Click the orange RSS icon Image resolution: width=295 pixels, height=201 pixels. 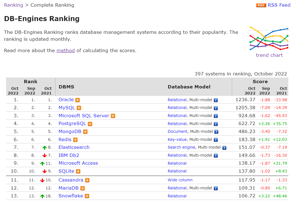tap(261, 5)
